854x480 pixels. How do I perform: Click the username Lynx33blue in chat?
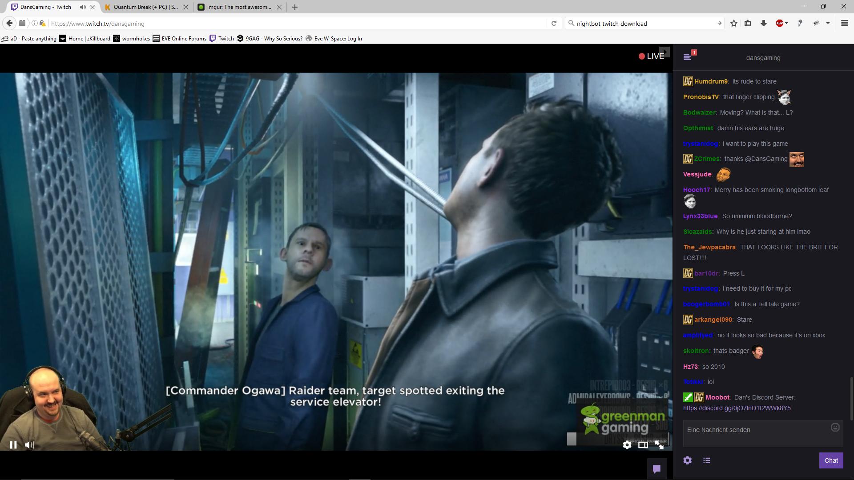(x=701, y=216)
